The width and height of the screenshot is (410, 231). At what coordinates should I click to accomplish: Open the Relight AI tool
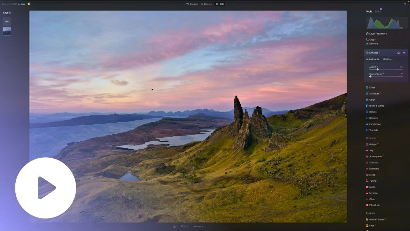[x=372, y=144]
